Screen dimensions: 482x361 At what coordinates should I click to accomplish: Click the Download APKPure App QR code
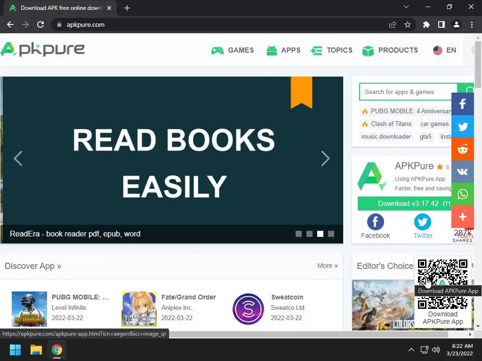coord(442,283)
